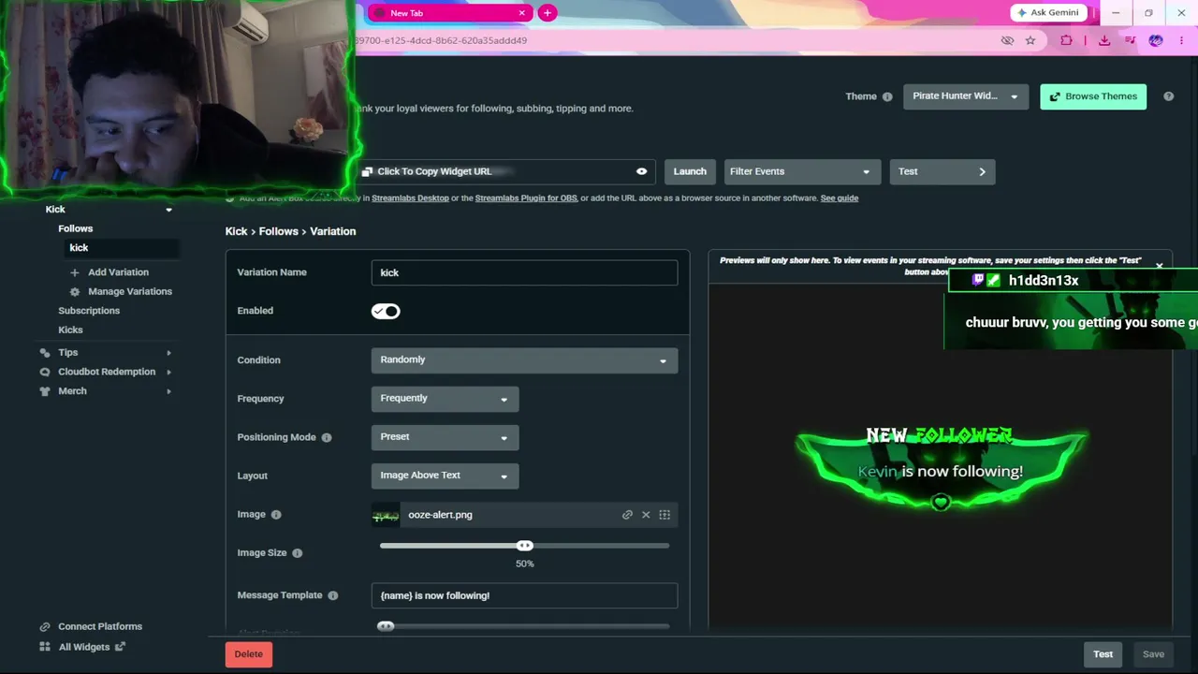Open Subscriptions in the sidebar
1198x674 pixels.
pos(89,311)
